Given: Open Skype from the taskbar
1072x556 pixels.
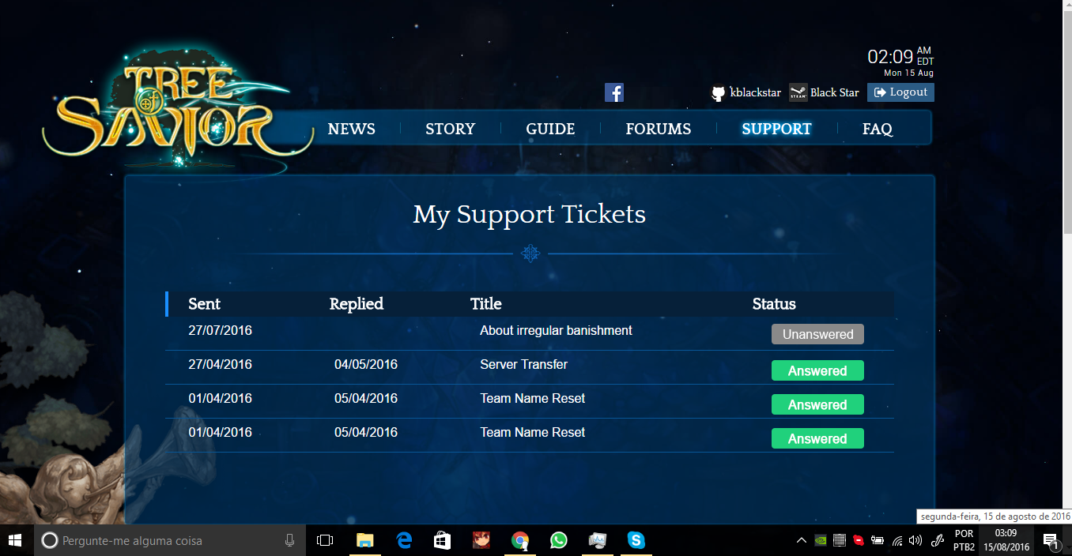Looking at the screenshot, I should [636, 541].
